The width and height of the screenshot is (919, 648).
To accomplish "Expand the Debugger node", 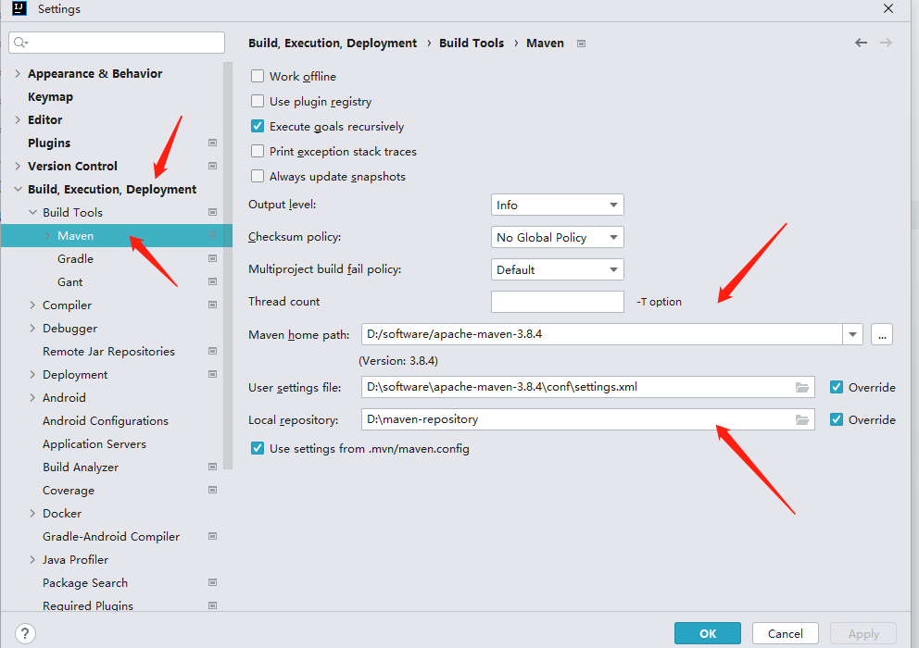I will pyautogui.click(x=32, y=328).
